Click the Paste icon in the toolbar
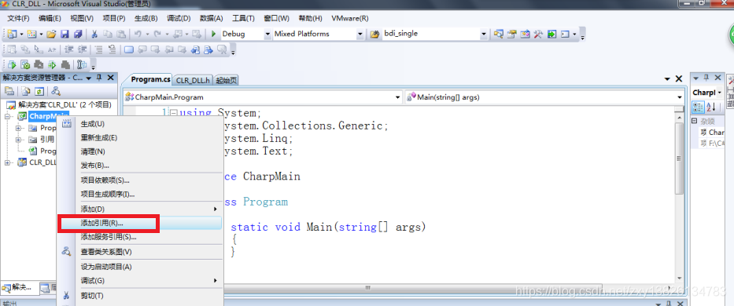Image resolution: width=734 pixels, height=306 pixels. (x=121, y=34)
